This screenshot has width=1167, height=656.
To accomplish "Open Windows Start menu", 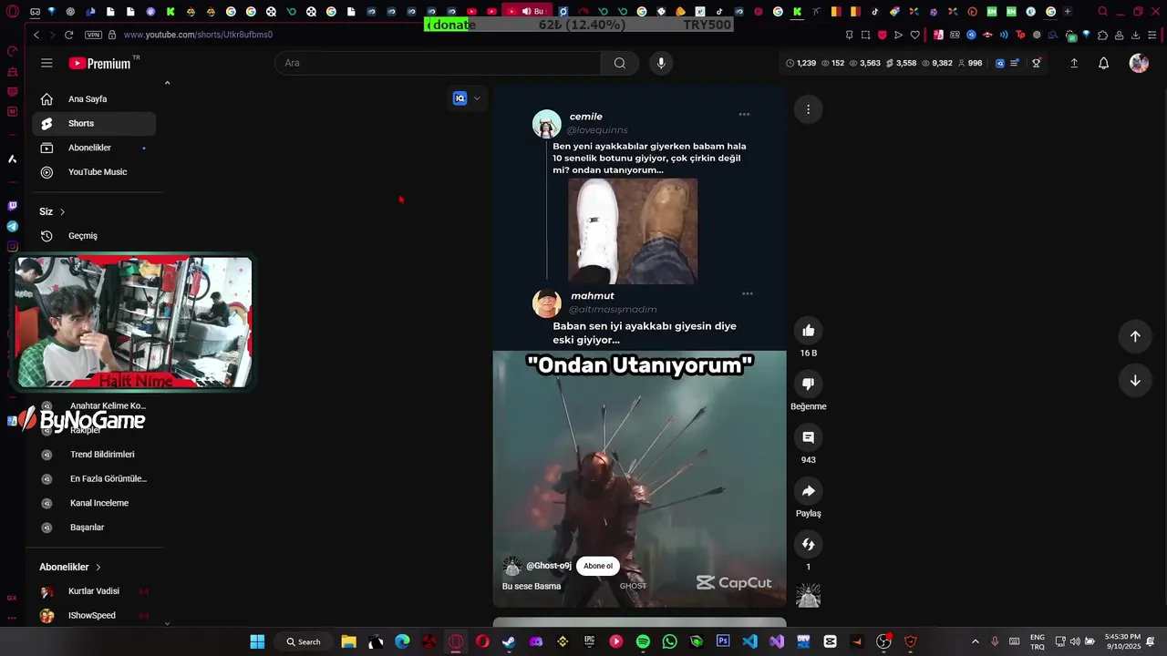I will point(257,641).
